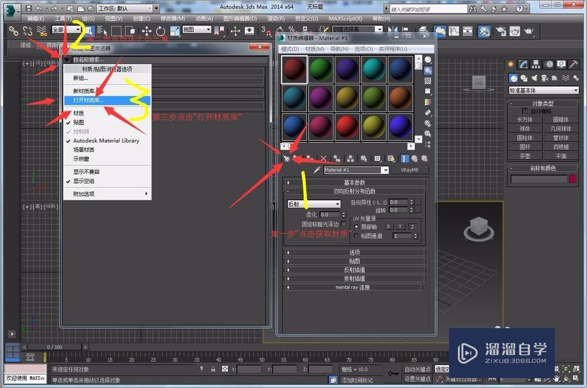Open the 标准基本体 primitives dropdown

tap(543, 90)
